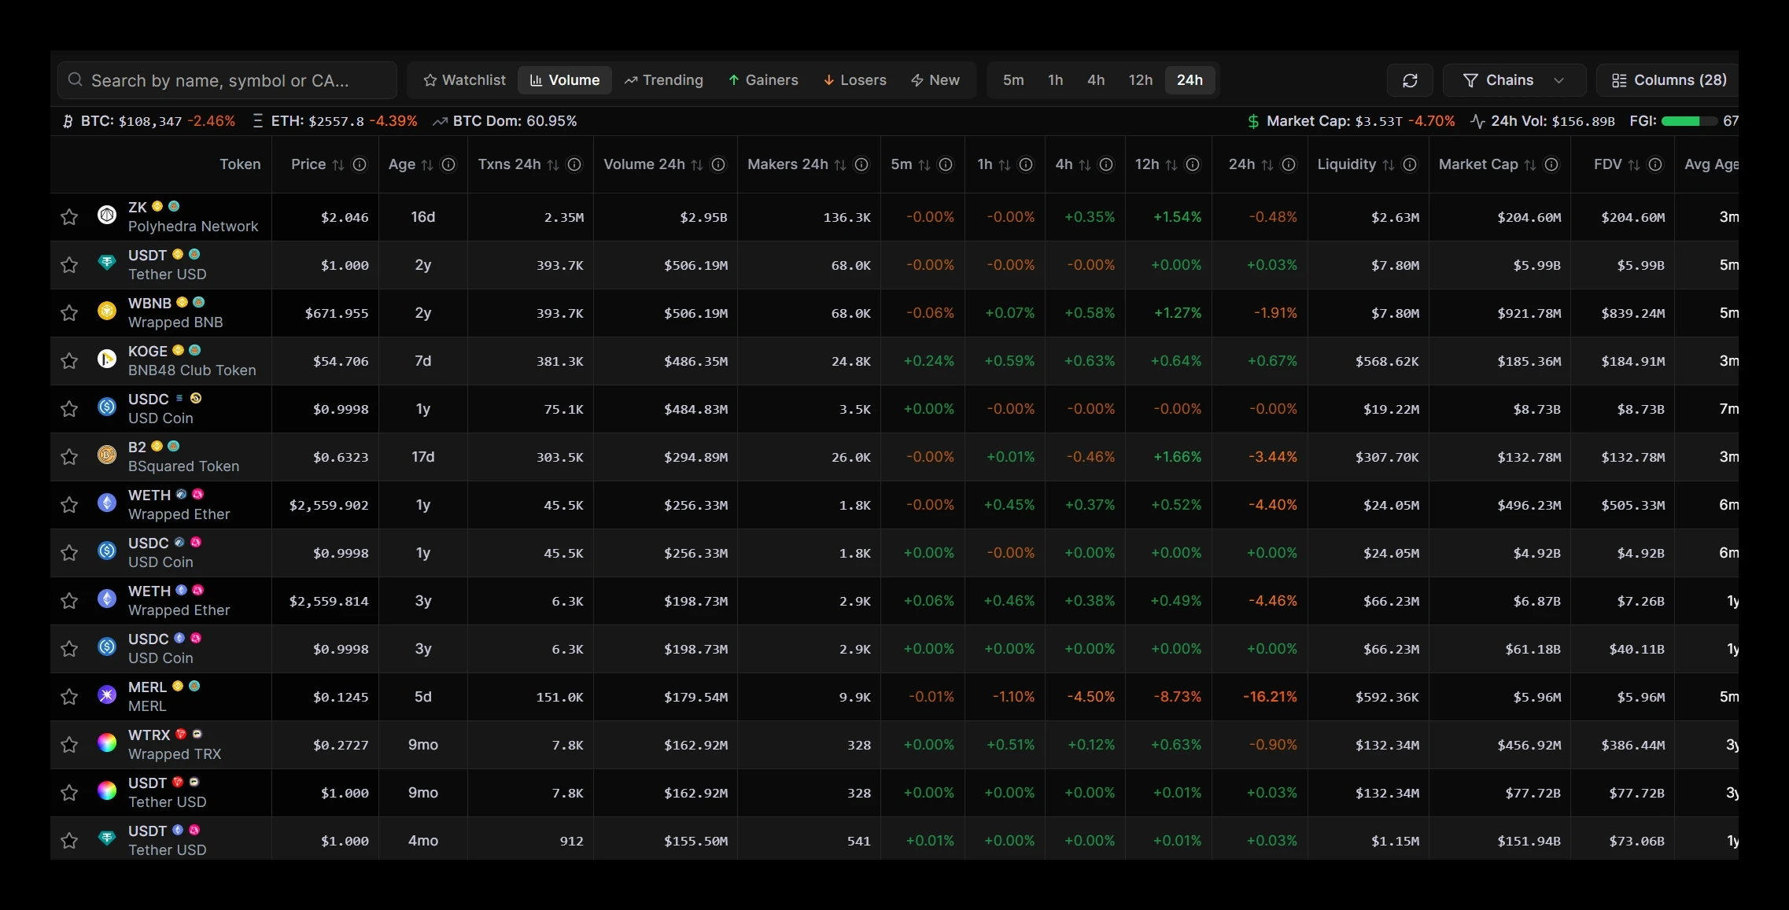This screenshot has height=910, width=1789.
Task: Click the search magnifier icon
Action: tap(76, 79)
